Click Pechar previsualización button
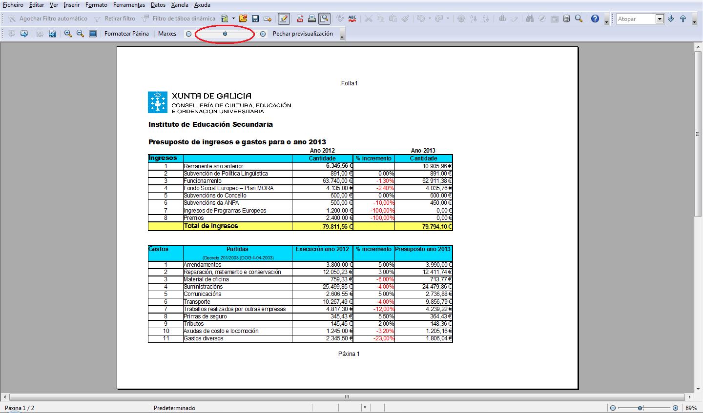Viewport: 703px width, 413px height. coord(303,34)
